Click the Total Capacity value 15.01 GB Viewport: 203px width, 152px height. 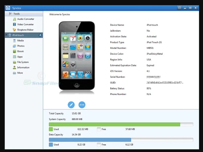pyautogui.click(x=76, y=113)
